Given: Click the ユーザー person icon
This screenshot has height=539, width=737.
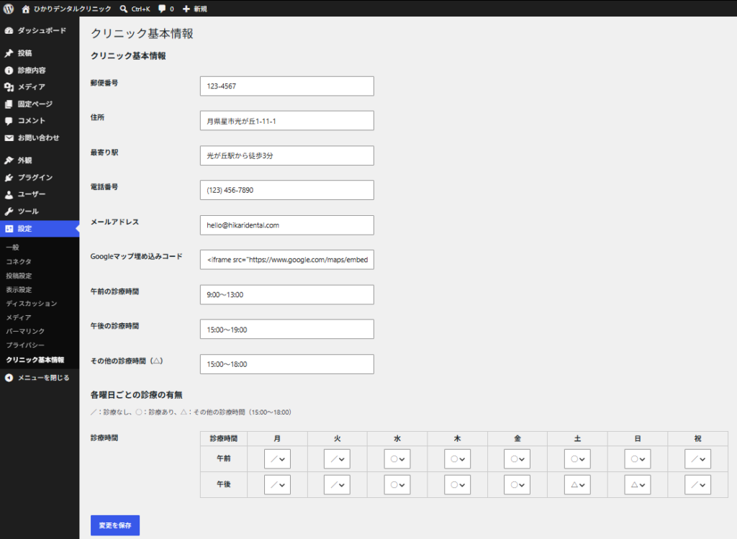Looking at the screenshot, I should click(9, 194).
